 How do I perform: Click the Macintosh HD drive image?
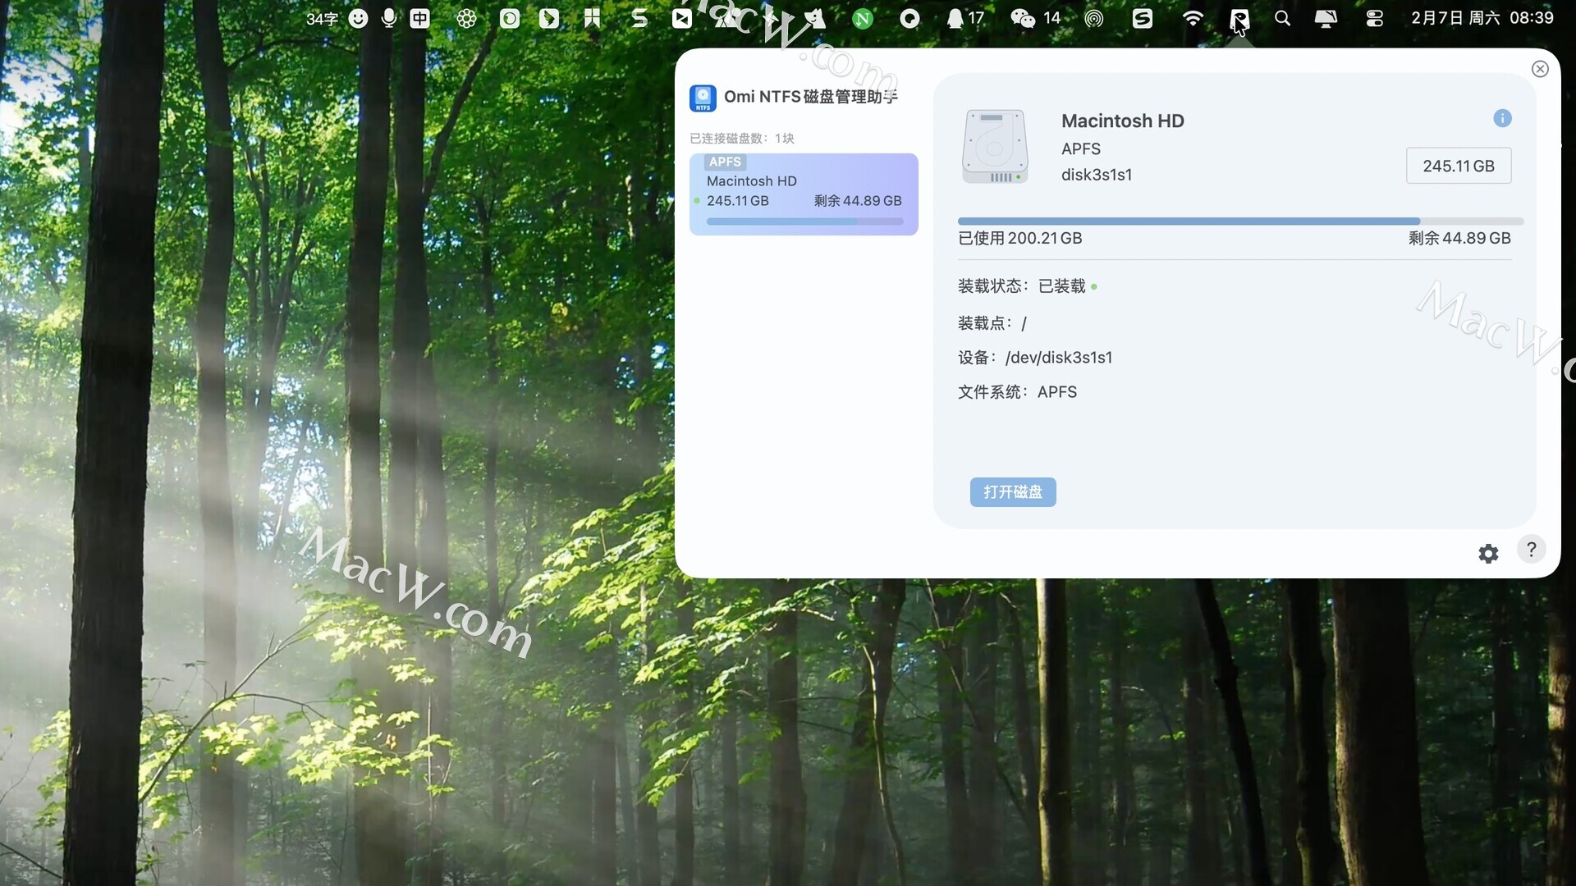pyautogui.click(x=995, y=148)
